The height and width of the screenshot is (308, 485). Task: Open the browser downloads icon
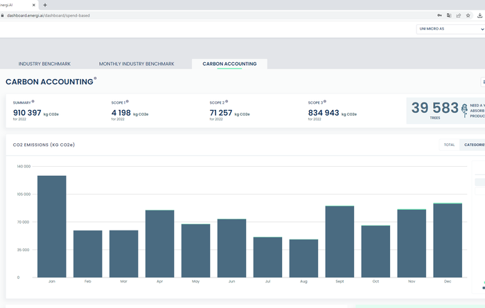(x=479, y=15)
